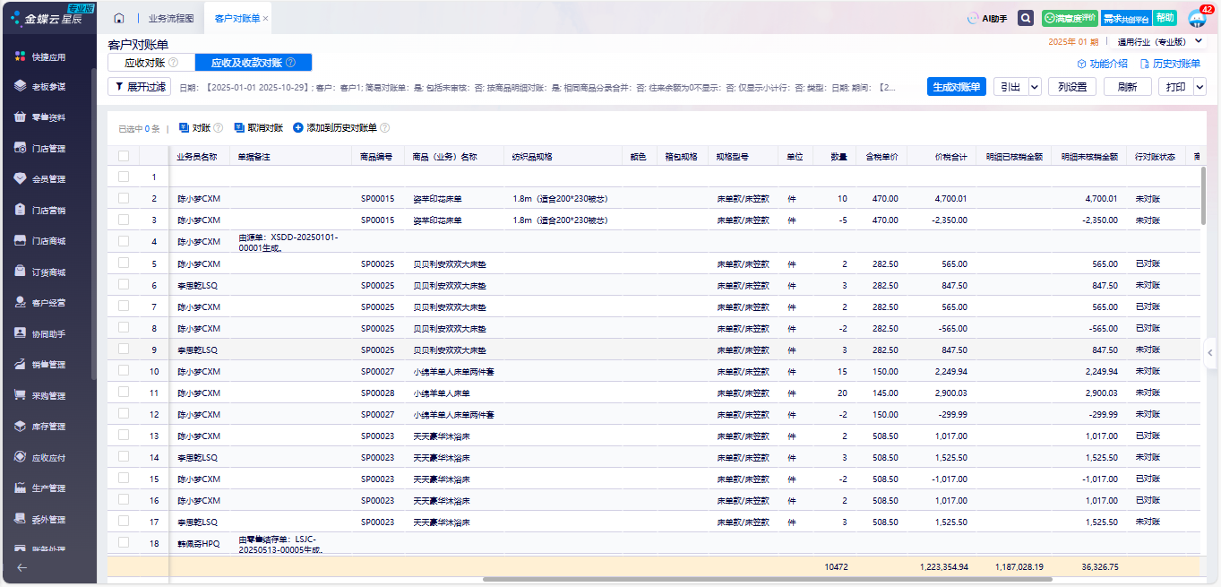Image resolution: width=1221 pixels, height=587 pixels.
Task: Click the home icon in tab bar
Action: [119, 18]
